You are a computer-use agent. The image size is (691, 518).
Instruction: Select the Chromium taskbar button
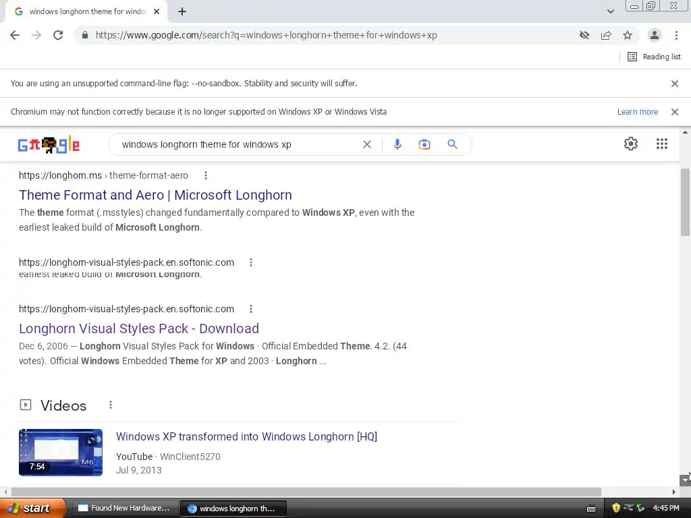point(233,509)
